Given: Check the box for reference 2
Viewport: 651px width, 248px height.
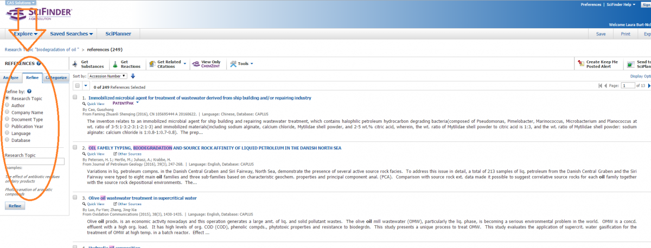Looking at the screenshot, I should point(75,148).
